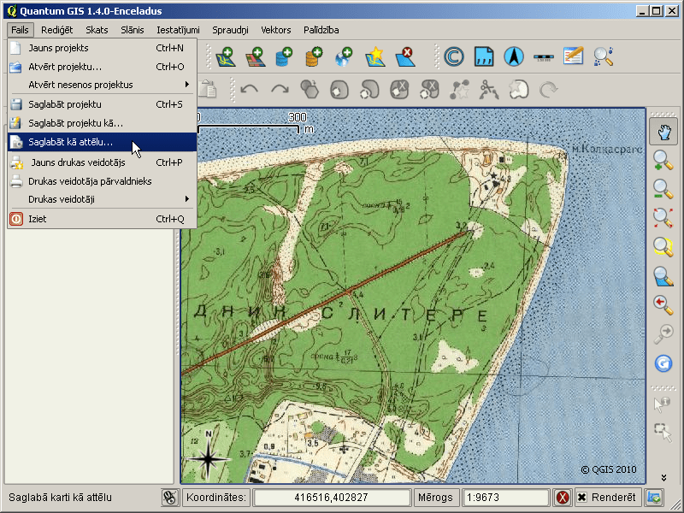Choose Saglabāt projektu kā... menu entry

coord(102,123)
